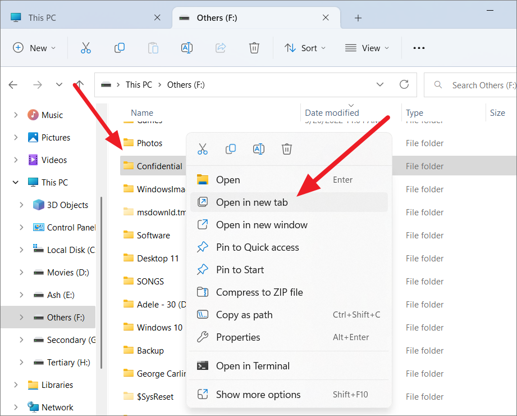Click the navigation pane vertical scrollbar
The height and width of the screenshot is (416, 517).
click(x=101, y=282)
